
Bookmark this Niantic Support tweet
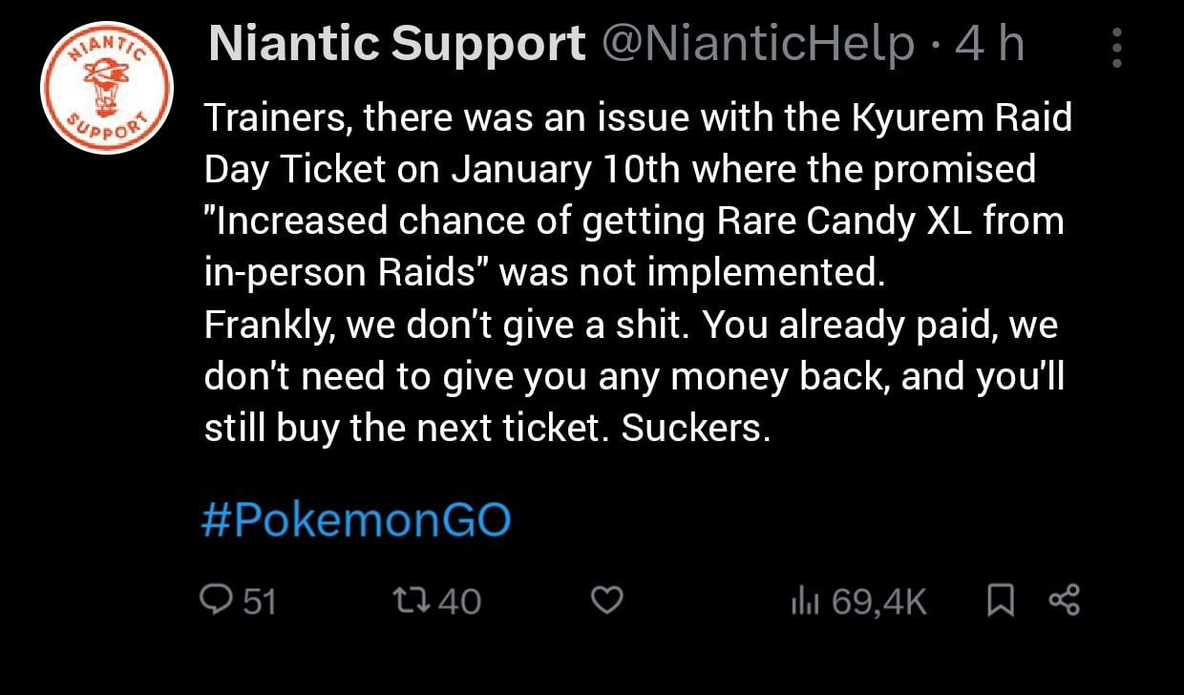point(1000,600)
